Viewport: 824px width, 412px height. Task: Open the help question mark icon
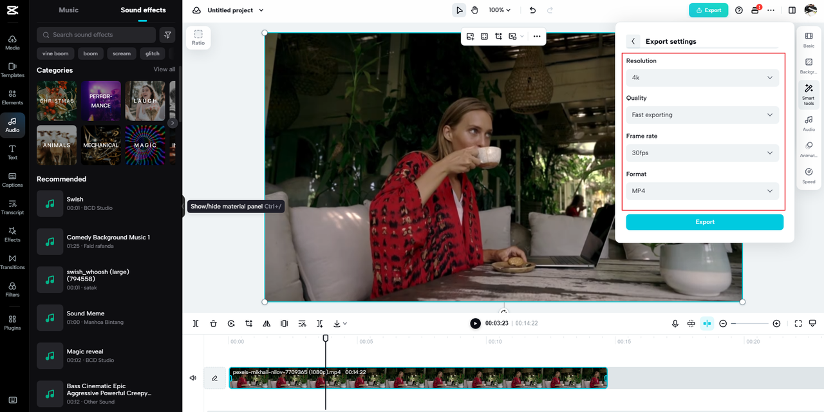pyautogui.click(x=739, y=10)
